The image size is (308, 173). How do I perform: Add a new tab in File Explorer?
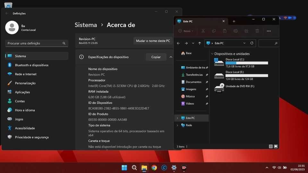point(234,21)
